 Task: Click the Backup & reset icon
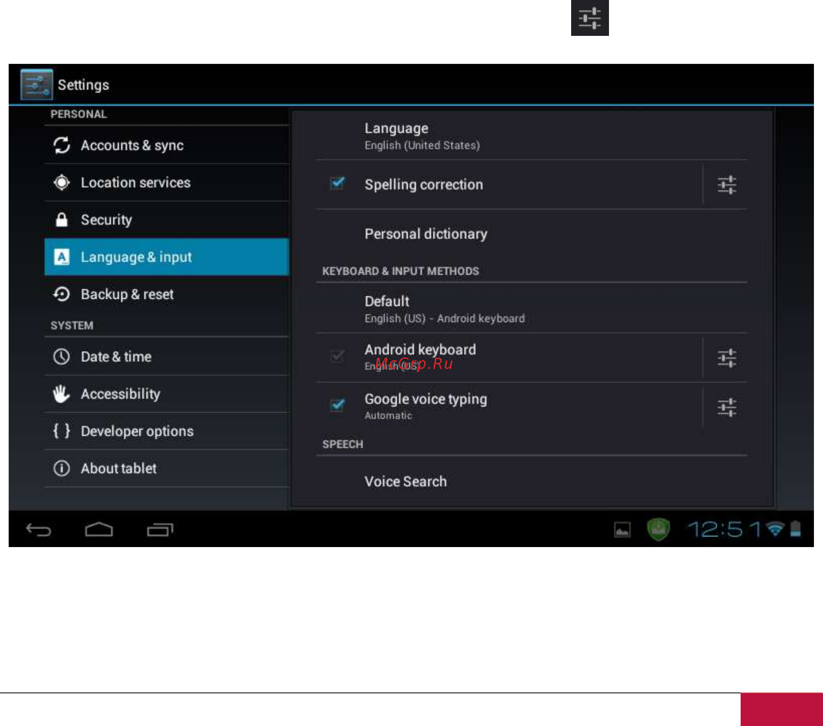[x=61, y=294]
